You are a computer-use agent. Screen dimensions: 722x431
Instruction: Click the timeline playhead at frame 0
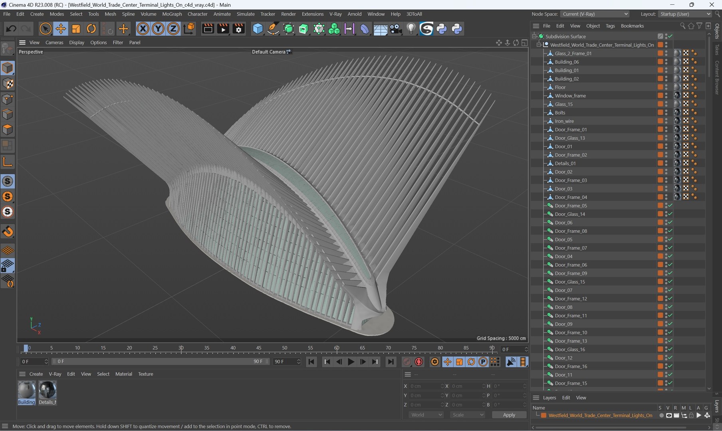click(x=26, y=348)
